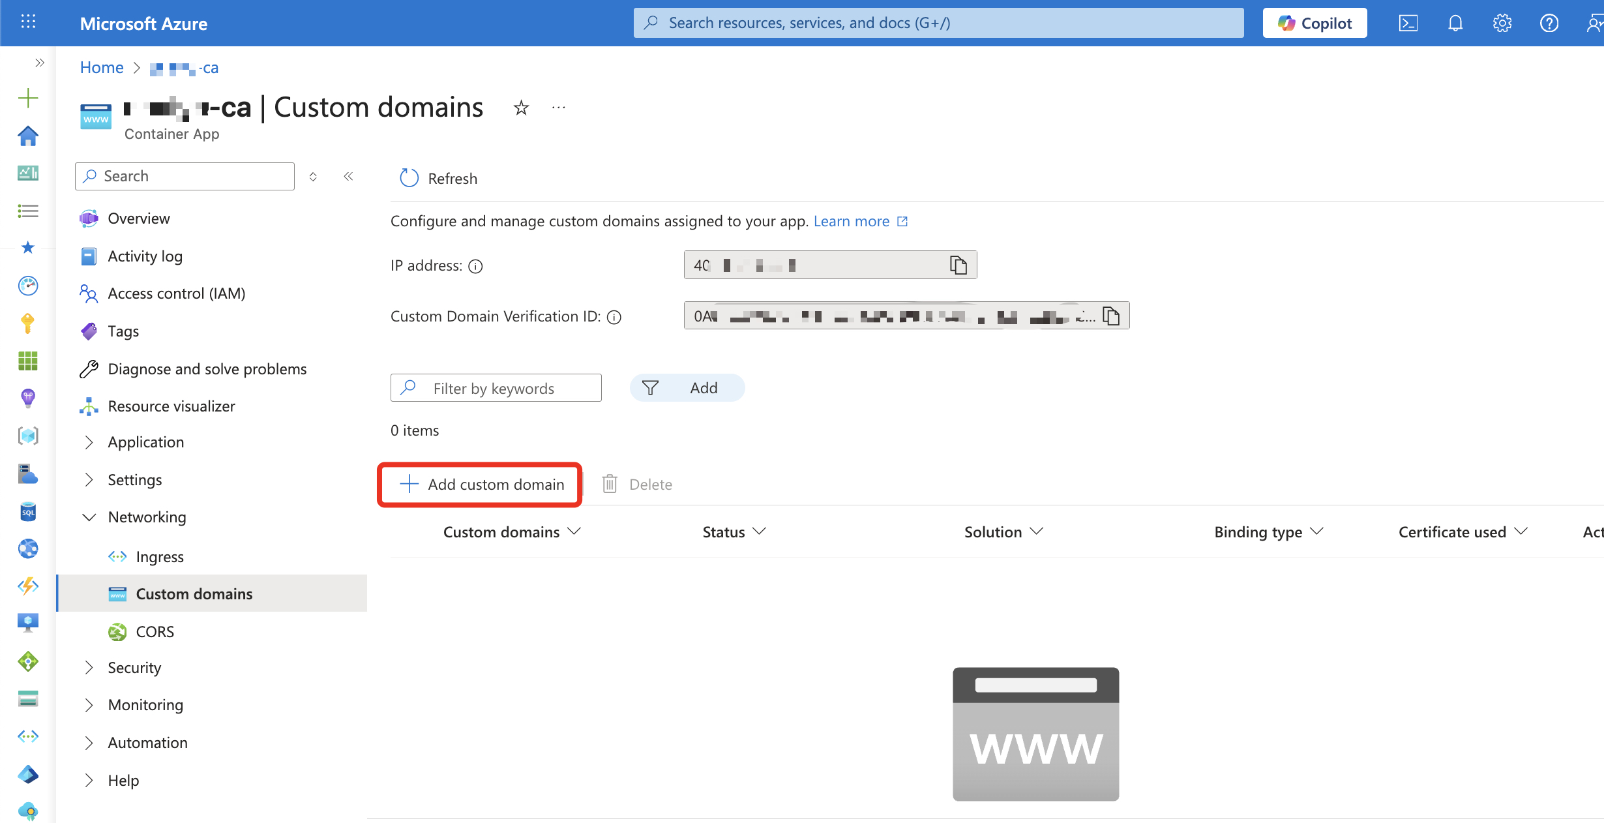Open Ingress under Networking

point(160,557)
